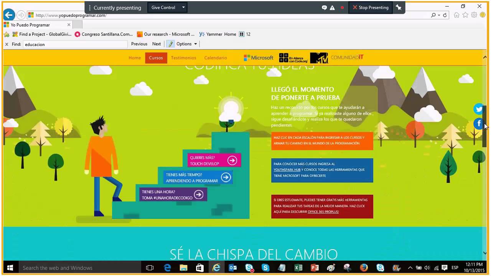Click arrow on Quieres más Touch Develop step
This screenshot has height=276, width=491.
(x=232, y=161)
